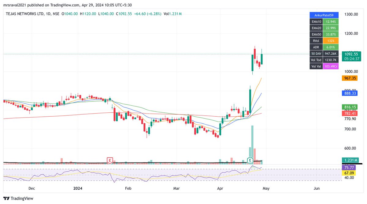Click the red E earnings marker
This screenshot has height=204, width=367.
[x=109, y=160]
